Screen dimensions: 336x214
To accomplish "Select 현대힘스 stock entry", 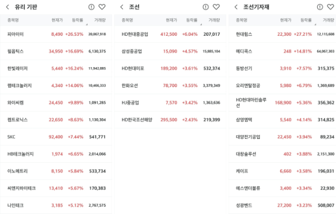I will point(282,34).
